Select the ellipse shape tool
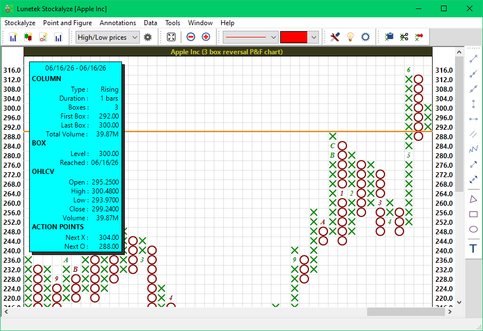This screenshot has height=331, width=483. click(x=473, y=229)
